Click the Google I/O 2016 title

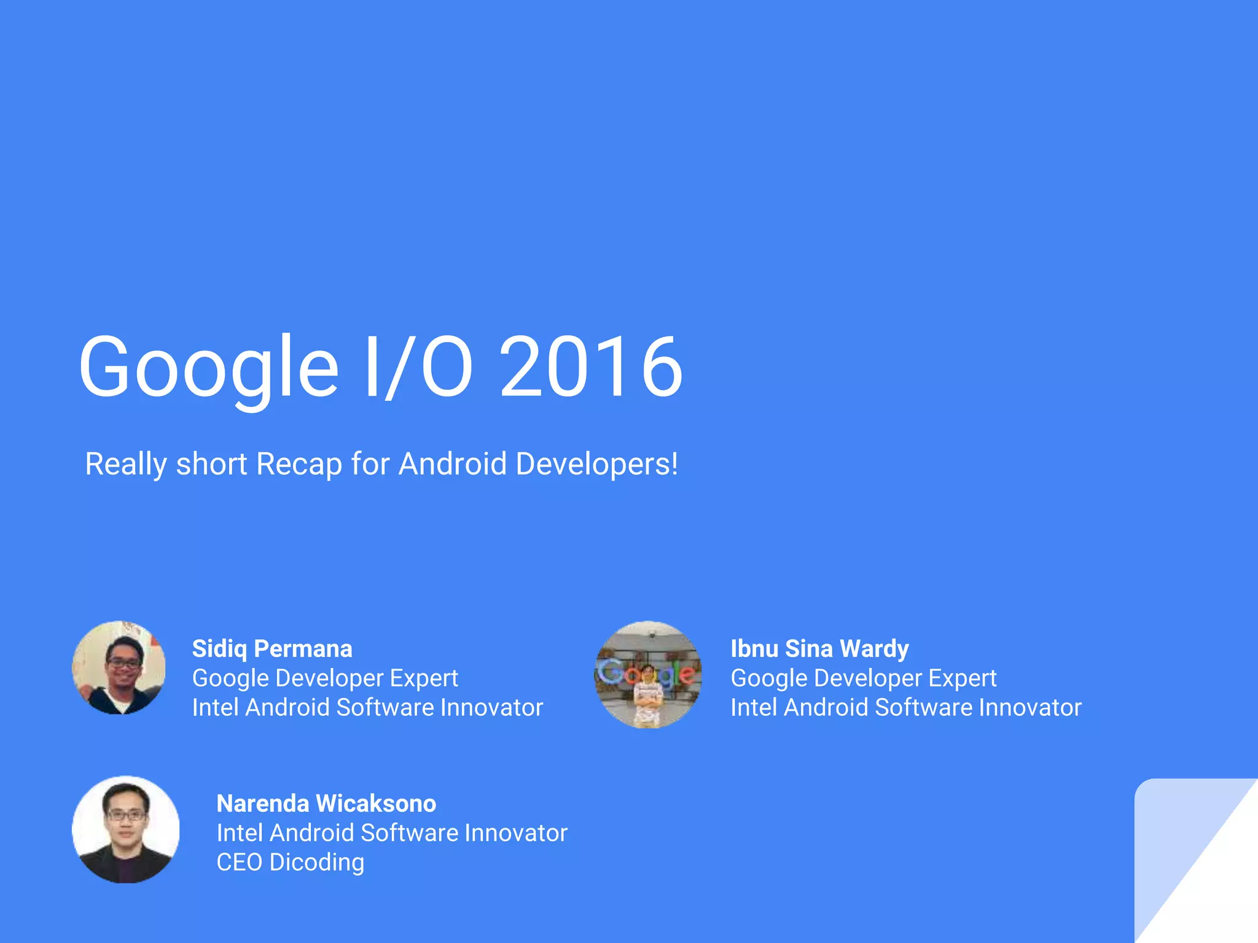(380, 367)
